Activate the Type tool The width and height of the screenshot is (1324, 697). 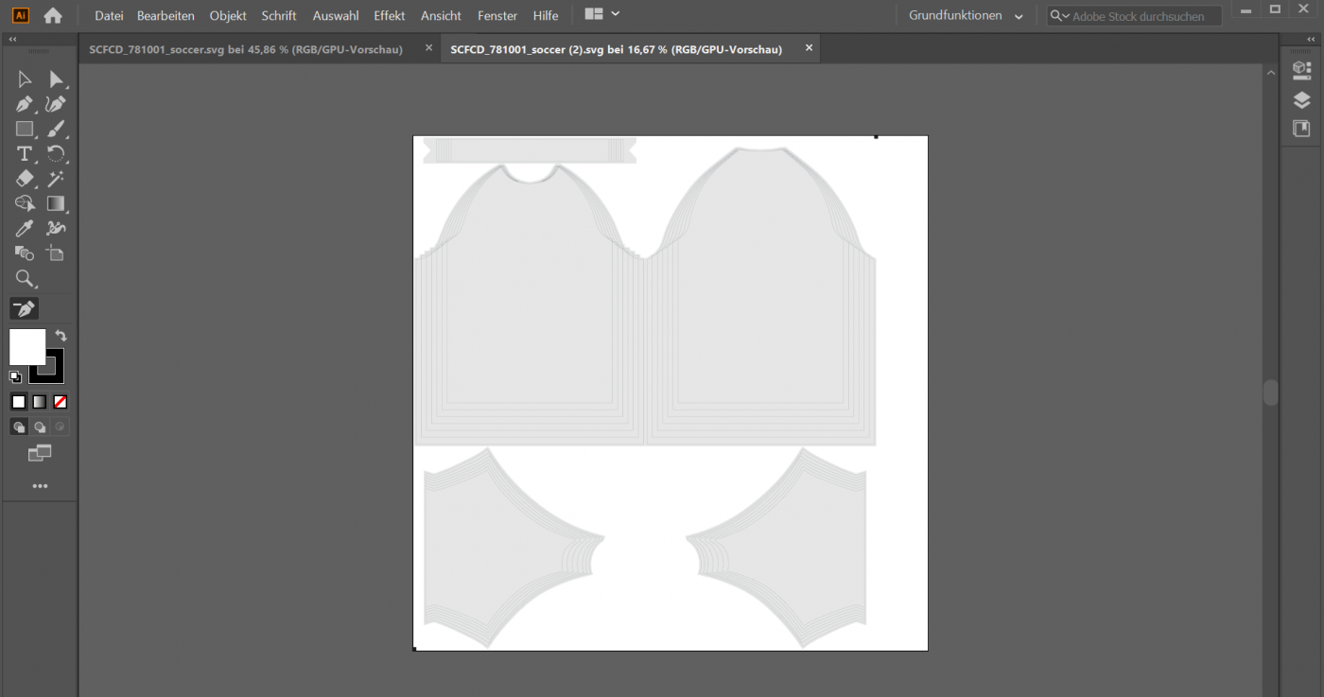25,154
